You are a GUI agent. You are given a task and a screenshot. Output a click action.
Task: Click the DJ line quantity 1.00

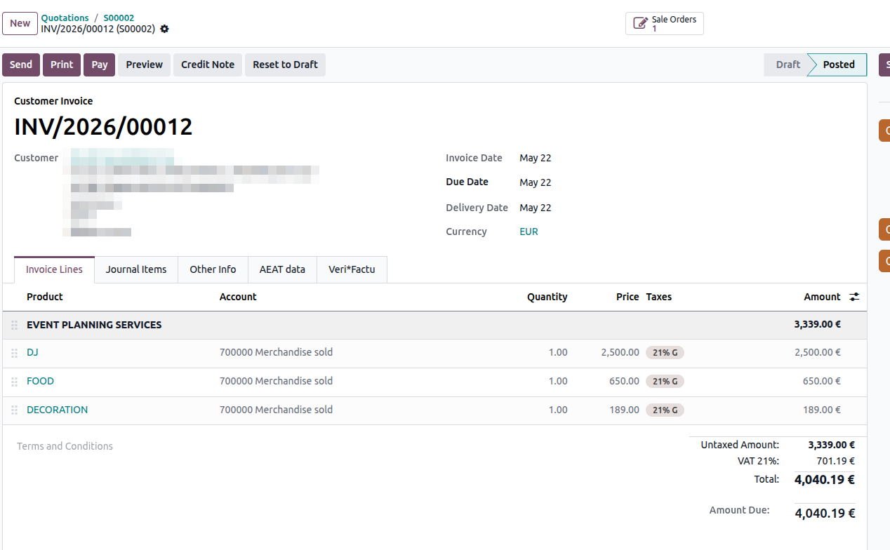[558, 352]
